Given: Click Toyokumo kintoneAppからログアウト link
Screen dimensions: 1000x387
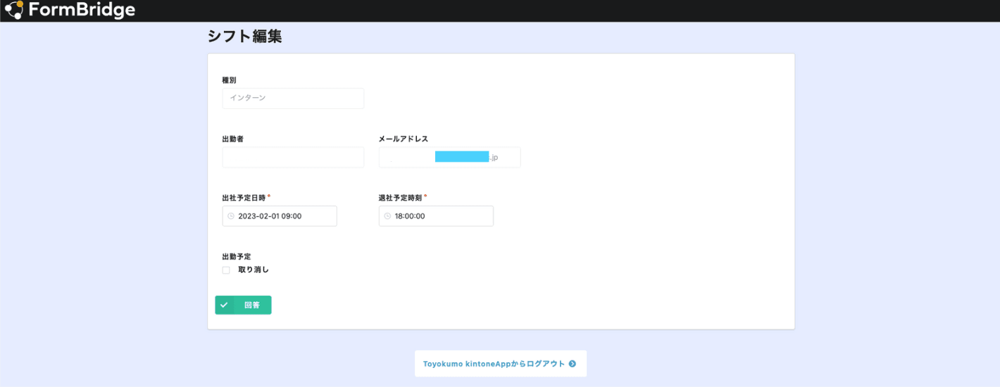Looking at the screenshot, I should click(x=494, y=364).
